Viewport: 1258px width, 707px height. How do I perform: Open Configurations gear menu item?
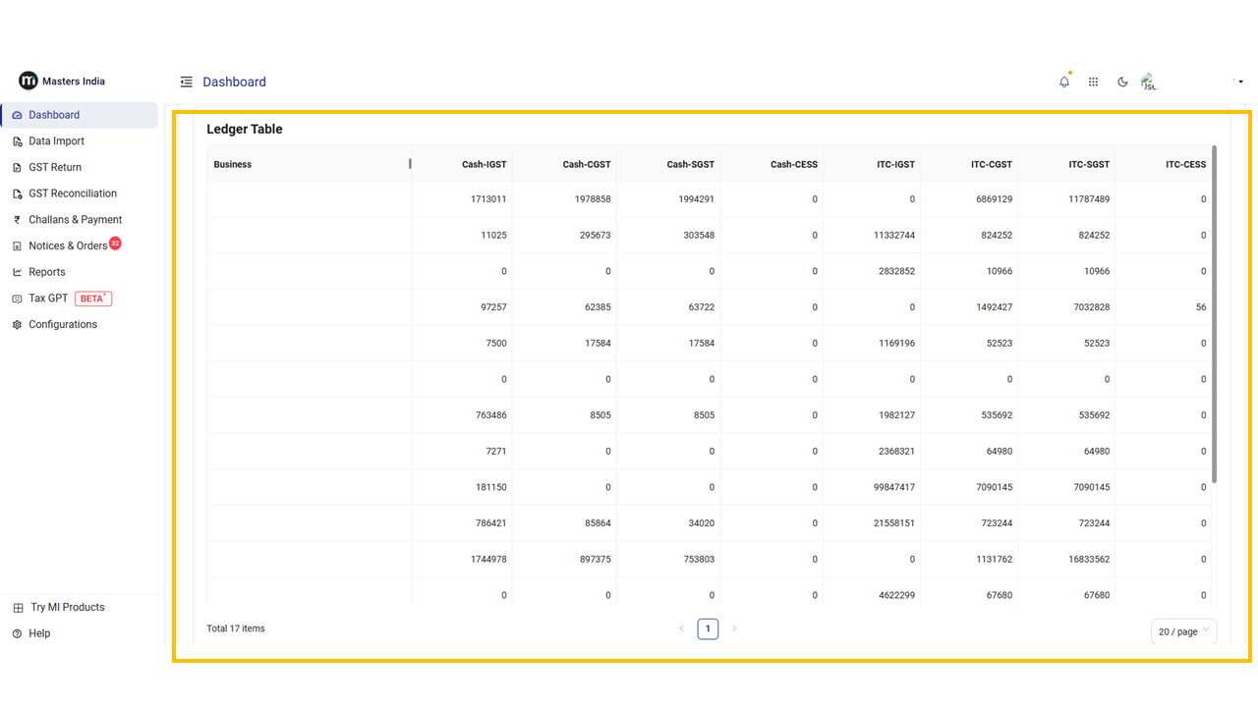pos(62,325)
